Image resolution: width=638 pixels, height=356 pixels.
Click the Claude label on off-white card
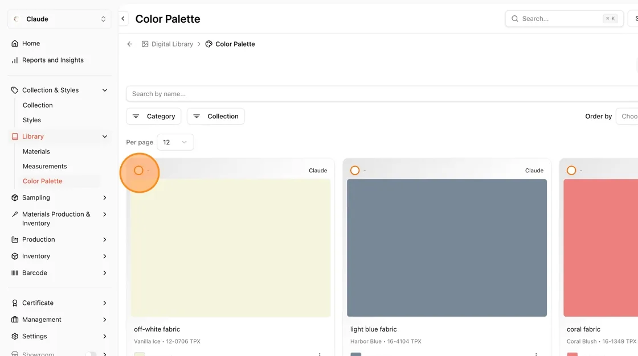click(318, 171)
